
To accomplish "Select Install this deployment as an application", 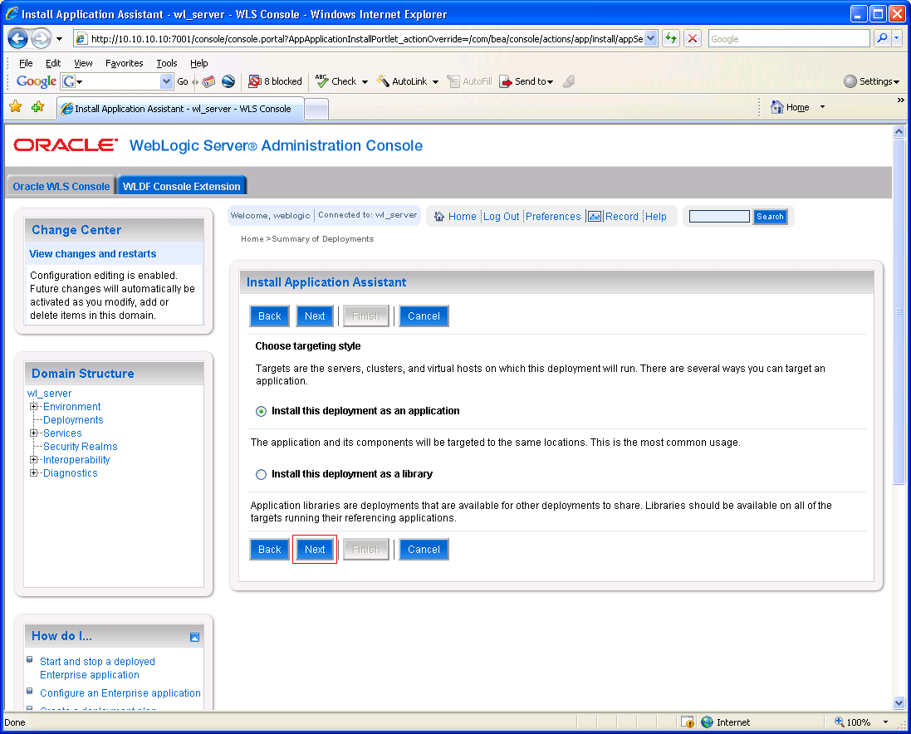I will (x=262, y=411).
